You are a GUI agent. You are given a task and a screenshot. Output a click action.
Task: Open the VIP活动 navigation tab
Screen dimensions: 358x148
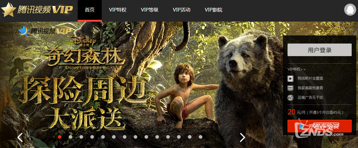182,10
